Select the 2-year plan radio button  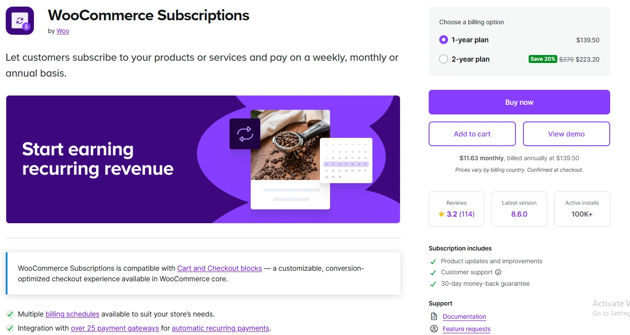(443, 59)
